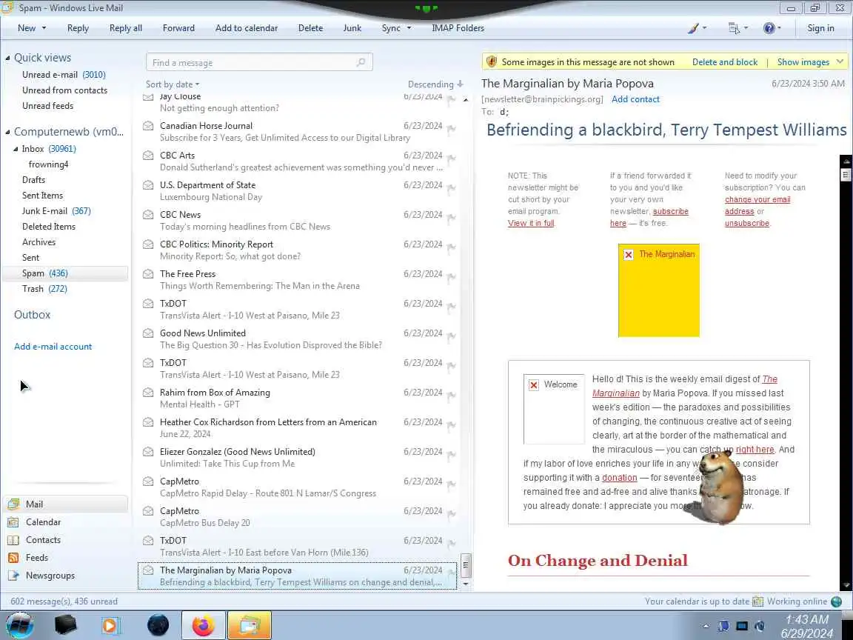
Task: Open the media player taskbar icon
Action: pyautogui.click(x=110, y=625)
